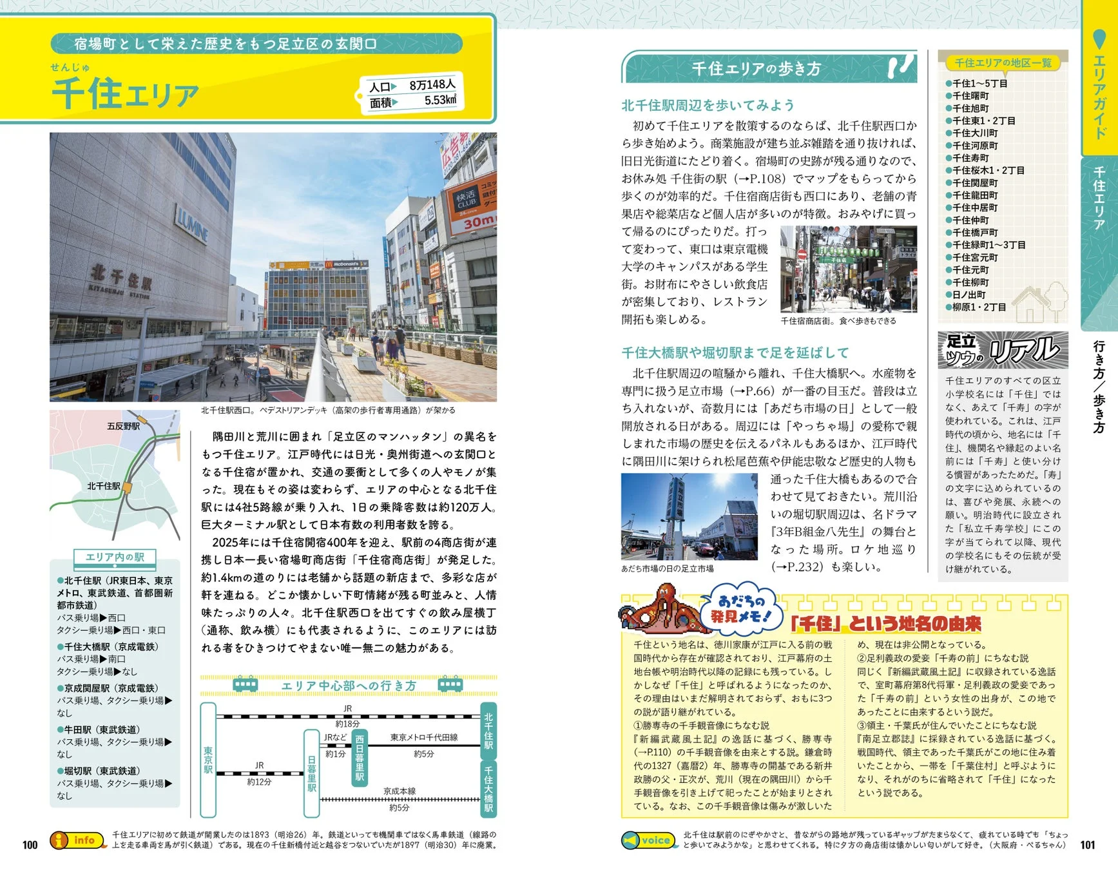Click the エリア内の駅 header

tap(115, 557)
